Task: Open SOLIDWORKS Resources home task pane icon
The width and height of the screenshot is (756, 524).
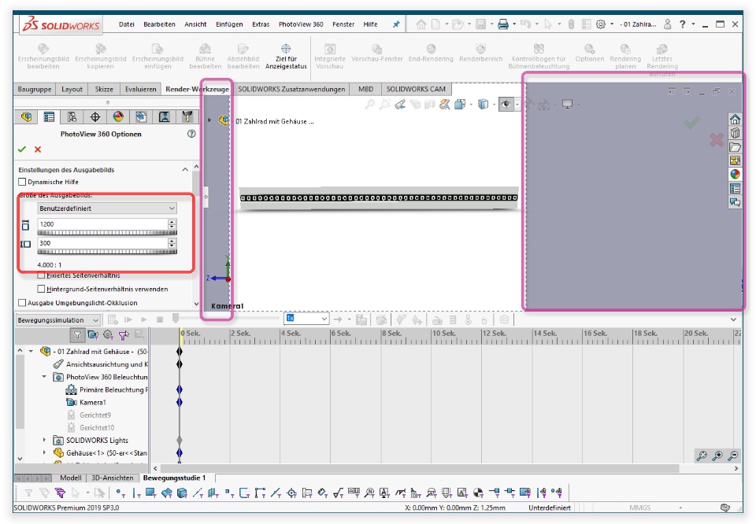Action: [735, 119]
